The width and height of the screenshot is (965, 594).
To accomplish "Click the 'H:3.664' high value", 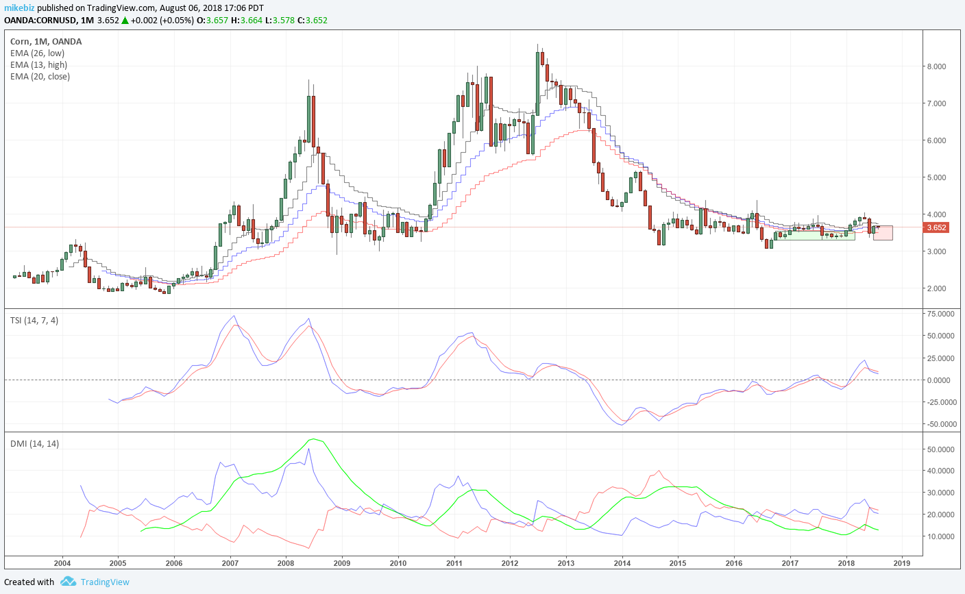I will tap(246, 20).
